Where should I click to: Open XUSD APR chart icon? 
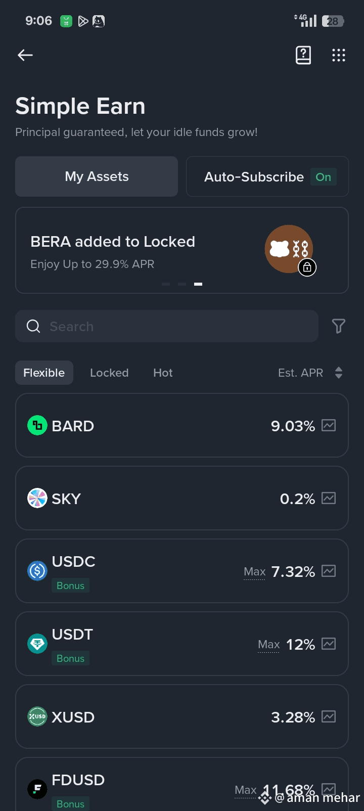(x=329, y=717)
